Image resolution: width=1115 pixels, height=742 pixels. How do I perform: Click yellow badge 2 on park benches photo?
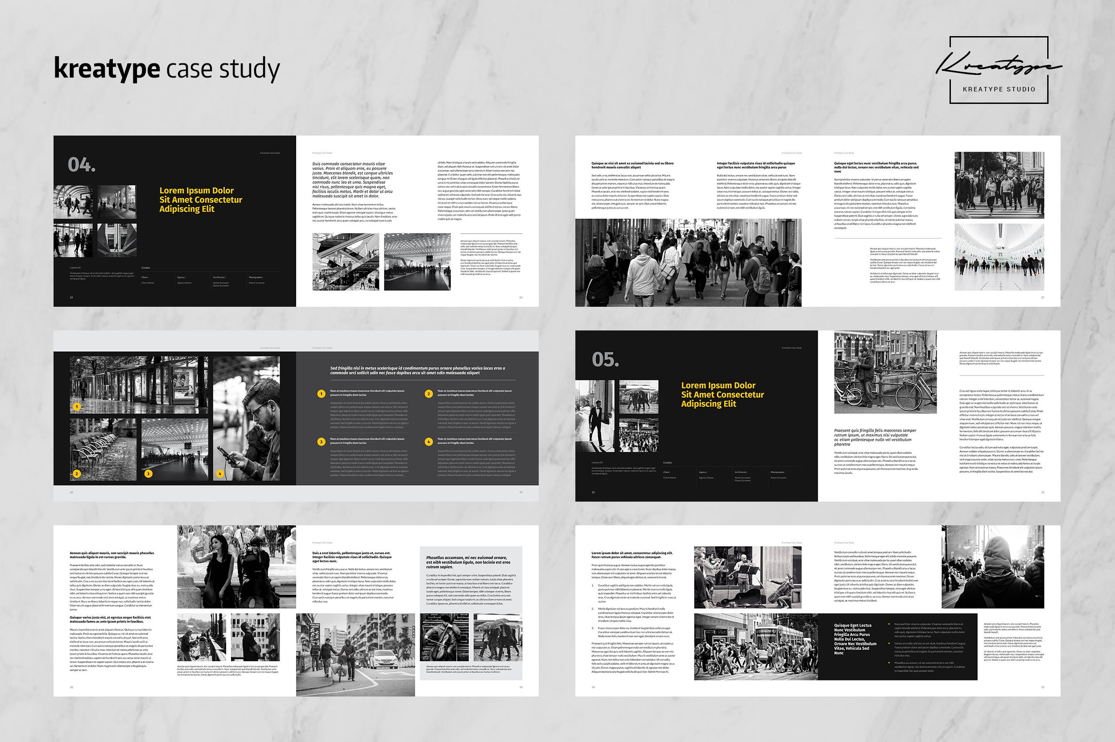pyautogui.click(x=77, y=474)
